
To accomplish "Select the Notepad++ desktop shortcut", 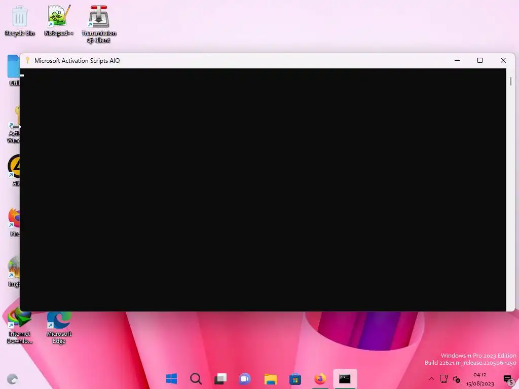I will click(x=59, y=20).
